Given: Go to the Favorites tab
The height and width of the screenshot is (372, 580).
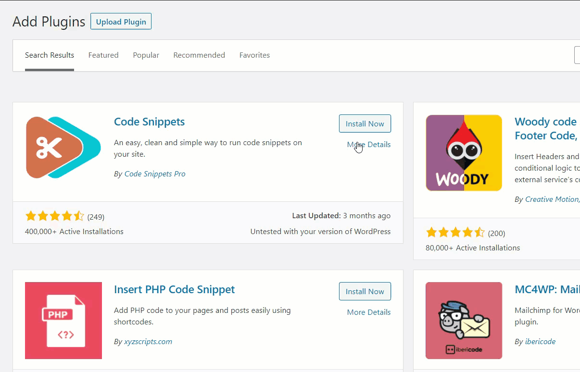Looking at the screenshot, I should 254,55.
